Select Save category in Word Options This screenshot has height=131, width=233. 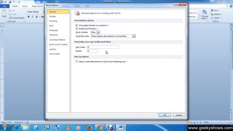point(58,25)
